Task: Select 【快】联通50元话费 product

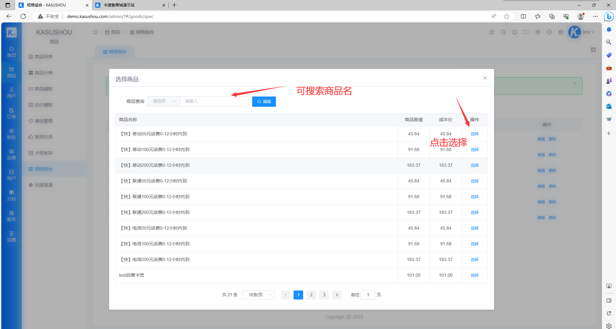Action: point(475,181)
